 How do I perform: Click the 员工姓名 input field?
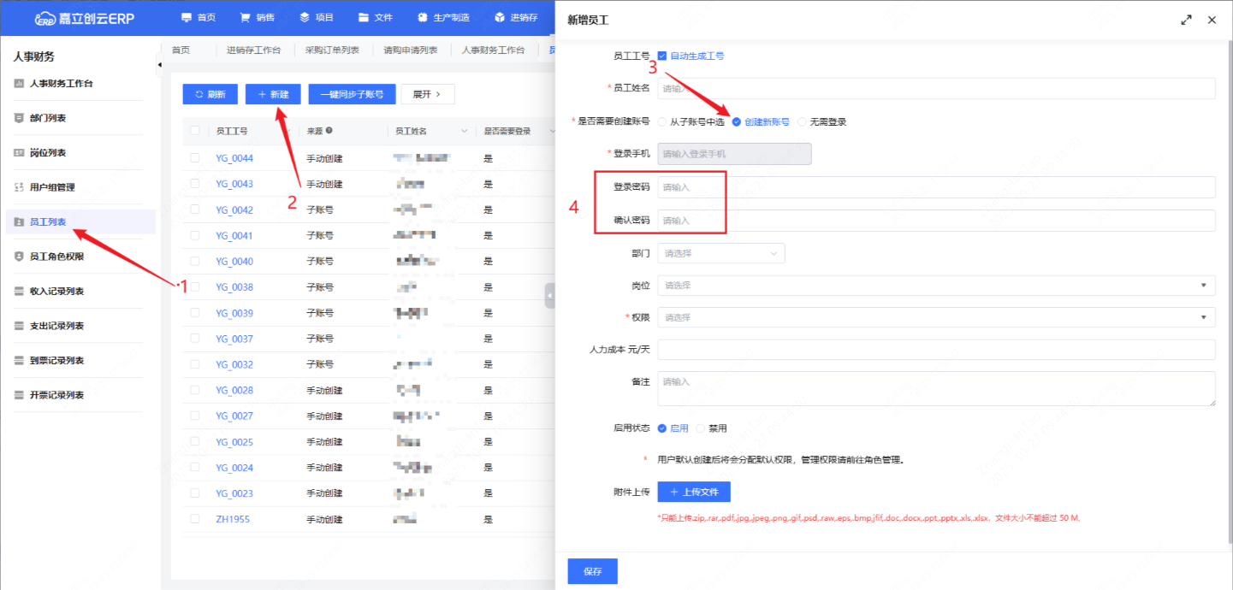pos(935,88)
